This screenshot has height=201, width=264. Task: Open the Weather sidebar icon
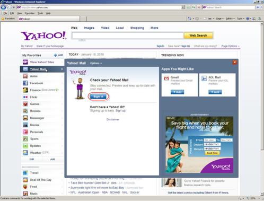click(x=25, y=153)
